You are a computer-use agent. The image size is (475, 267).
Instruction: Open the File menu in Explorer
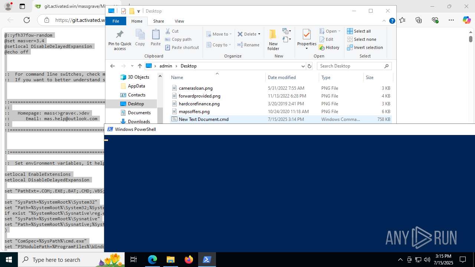click(116, 21)
